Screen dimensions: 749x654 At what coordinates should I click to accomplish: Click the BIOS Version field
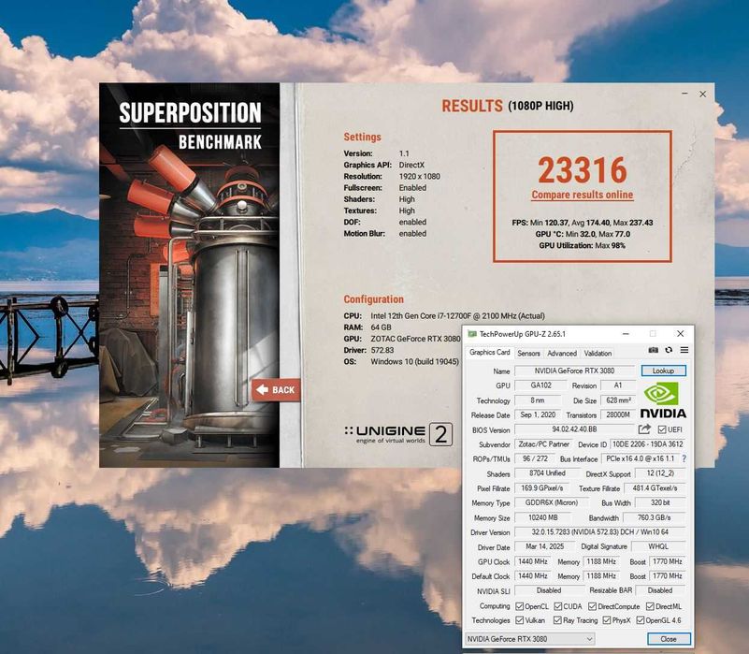pyautogui.click(x=574, y=429)
